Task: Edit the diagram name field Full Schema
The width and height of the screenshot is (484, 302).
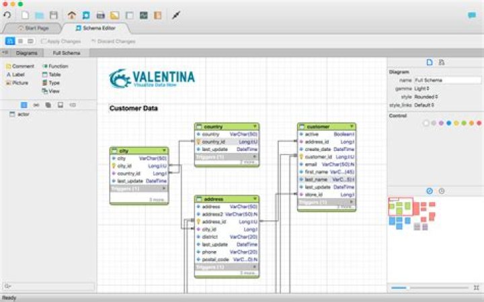Action: tap(448, 80)
